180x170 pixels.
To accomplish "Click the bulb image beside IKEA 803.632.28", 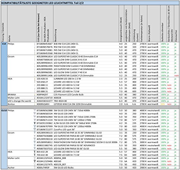I will (35, 152).
